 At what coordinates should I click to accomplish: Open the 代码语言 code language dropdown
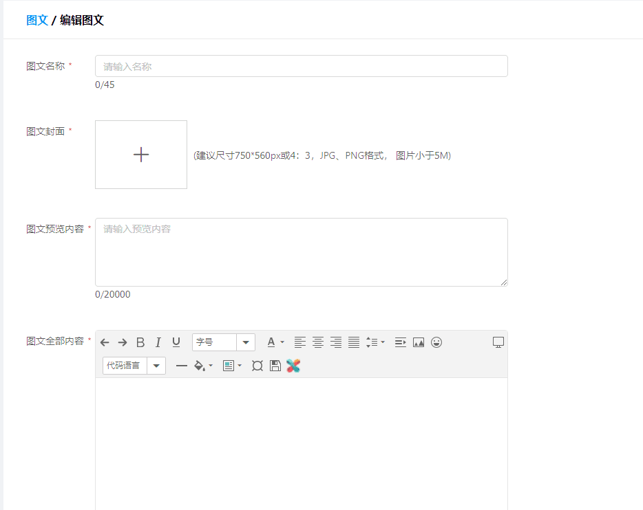[x=134, y=366]
